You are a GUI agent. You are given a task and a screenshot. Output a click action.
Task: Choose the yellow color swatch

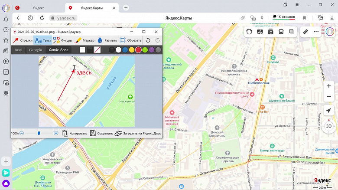(132, 50)
